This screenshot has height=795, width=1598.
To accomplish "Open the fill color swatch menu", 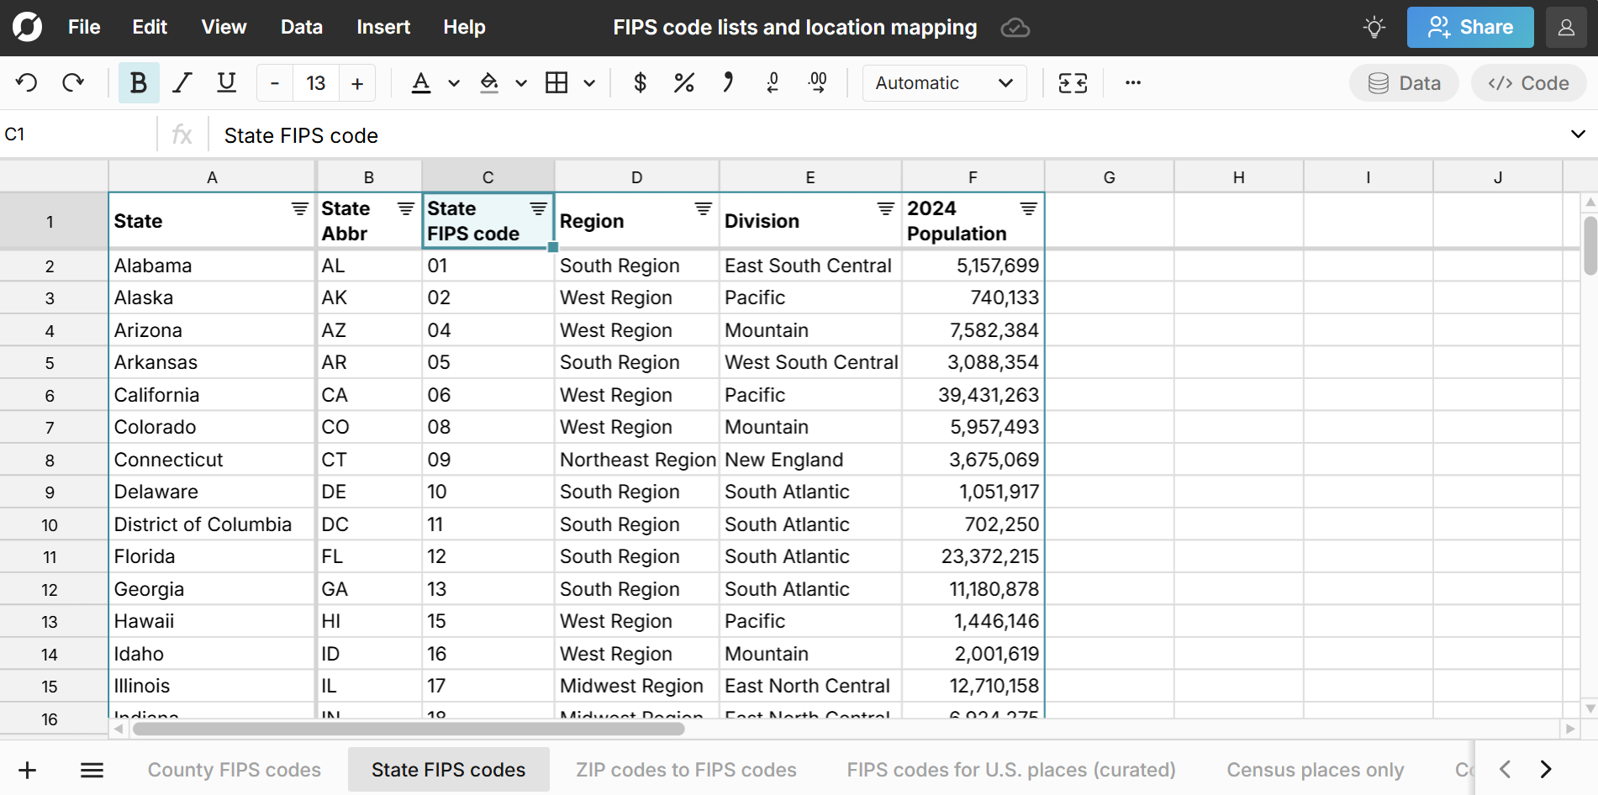I will tap(520, 82).
